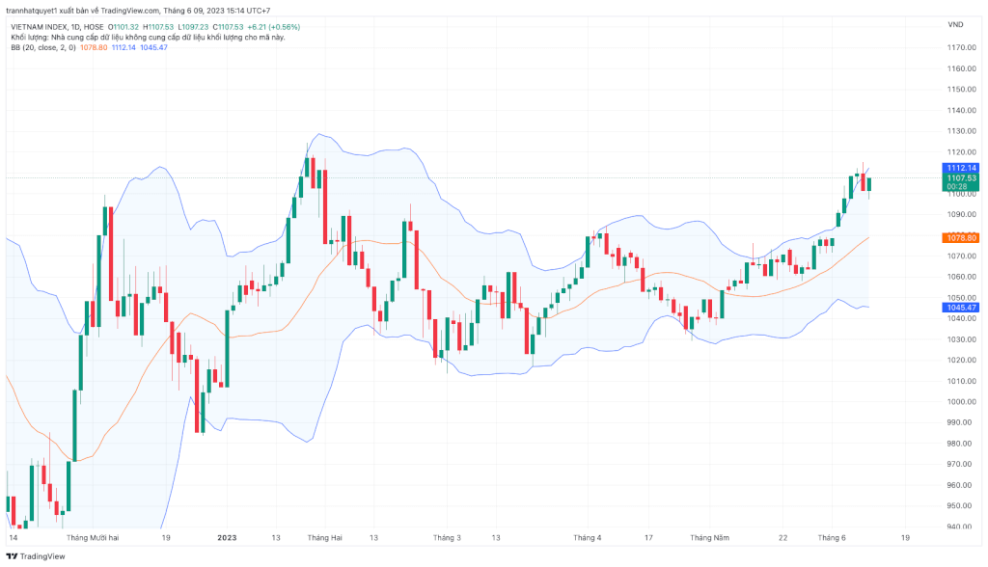
Task: Click the 1045.47 lower band value in BB legend
Action: click(153, 47)
